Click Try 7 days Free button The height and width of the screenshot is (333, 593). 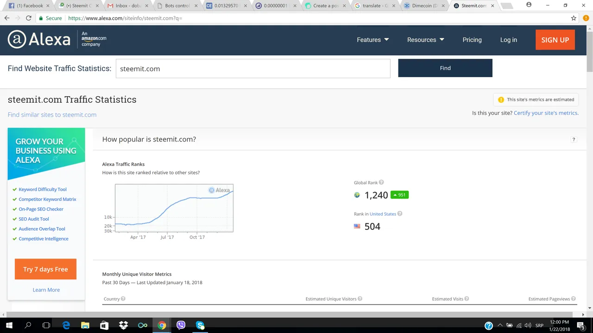point(45,269)
